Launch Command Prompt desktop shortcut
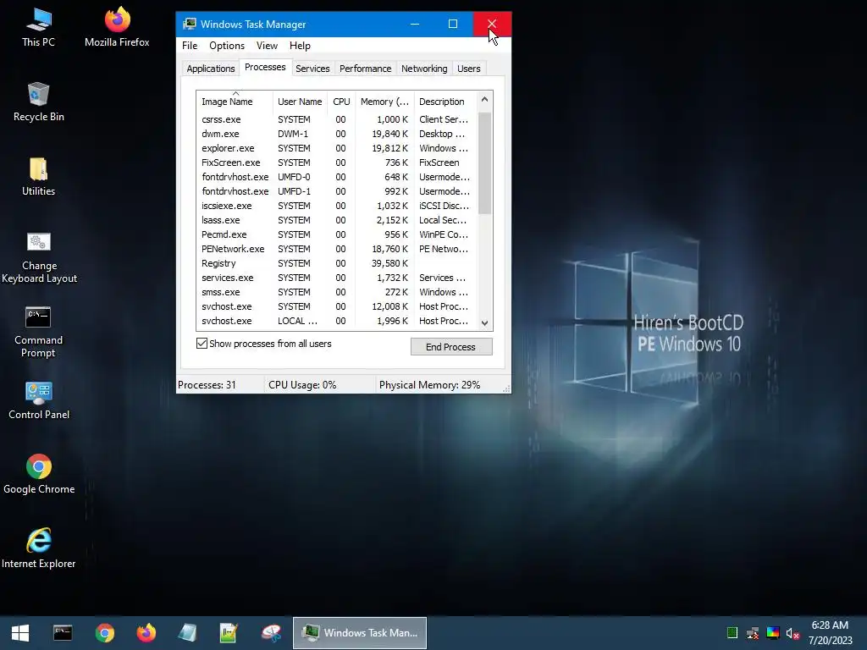 38,332
